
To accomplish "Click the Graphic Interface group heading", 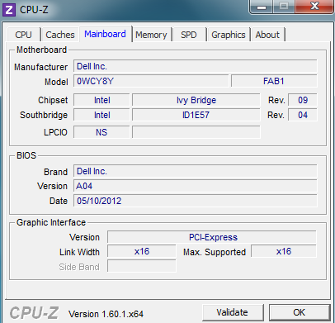I will pyautogui.click(x=51, y=222).
